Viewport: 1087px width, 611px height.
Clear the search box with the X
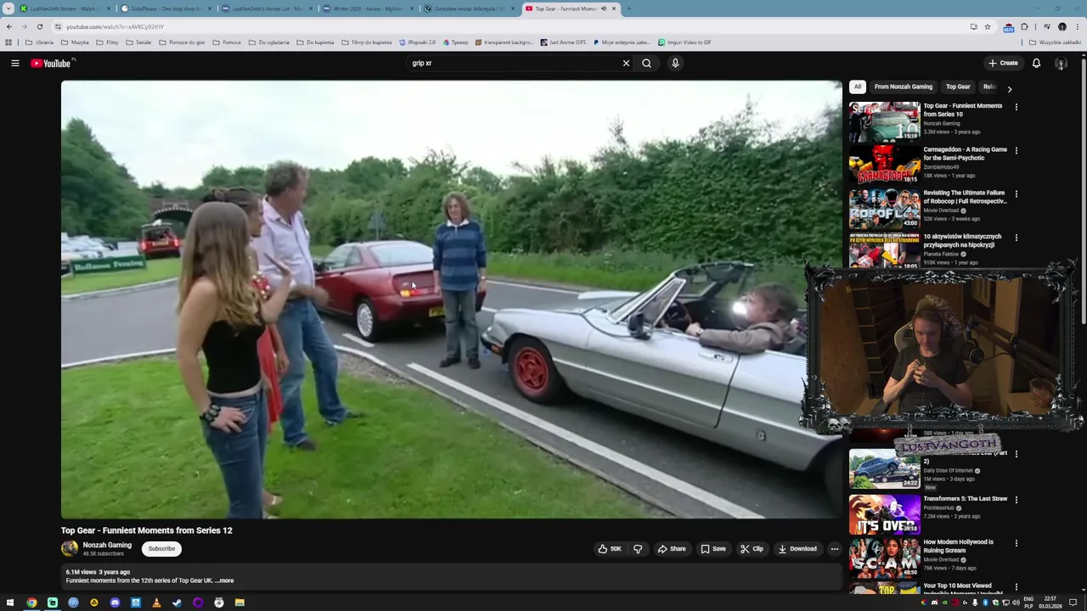626,63
